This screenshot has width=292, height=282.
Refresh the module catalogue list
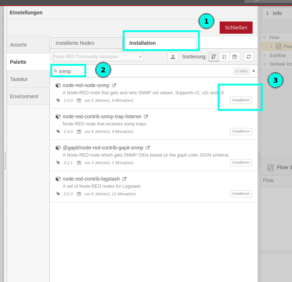pyautogui.click(x=249, y=57)
